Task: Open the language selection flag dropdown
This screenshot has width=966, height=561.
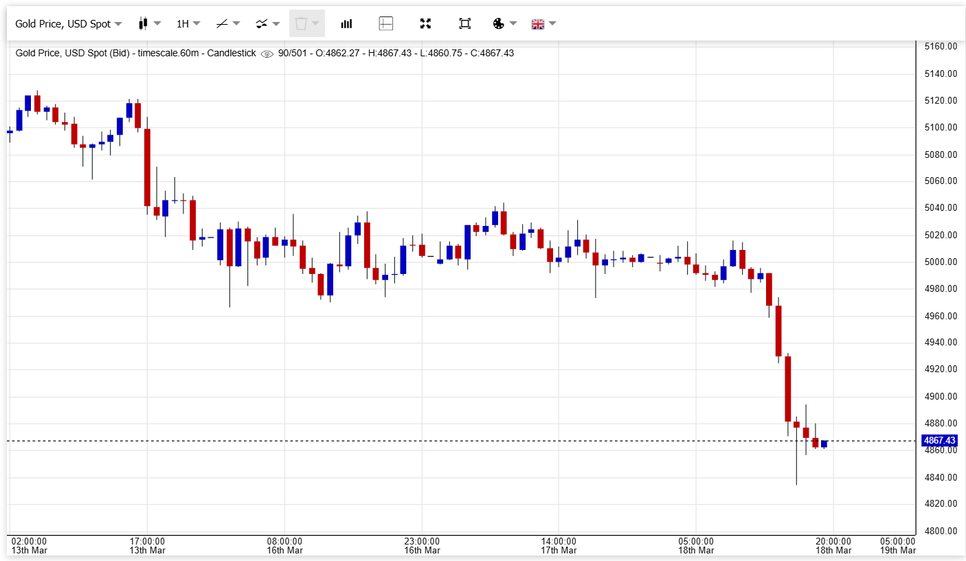Action: click(542, 23)
